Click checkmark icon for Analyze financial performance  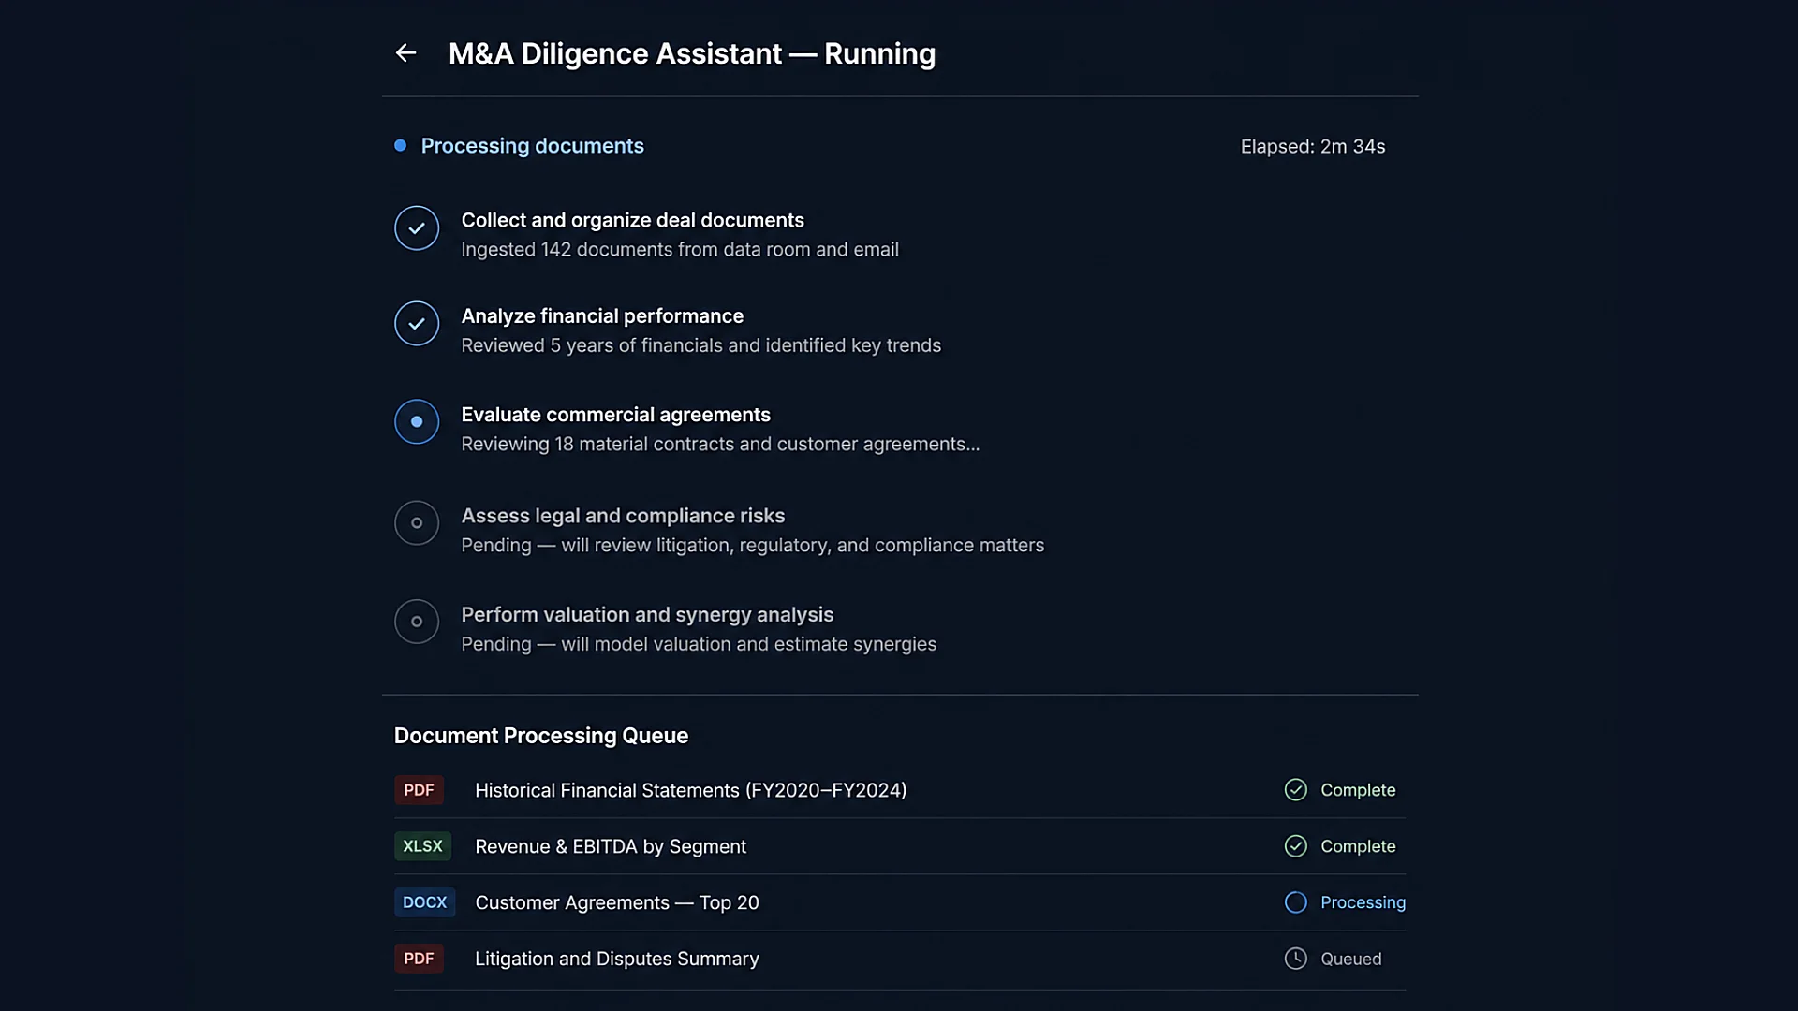417,324
